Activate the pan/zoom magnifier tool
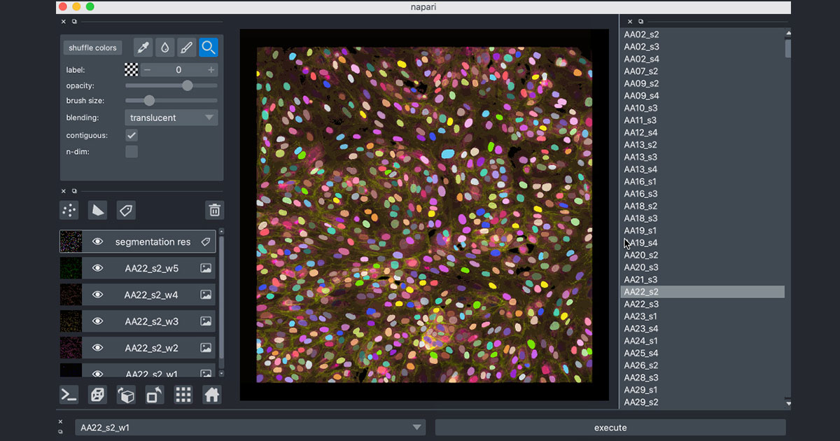This screenshot has width=840, height=441. (208, 48)
